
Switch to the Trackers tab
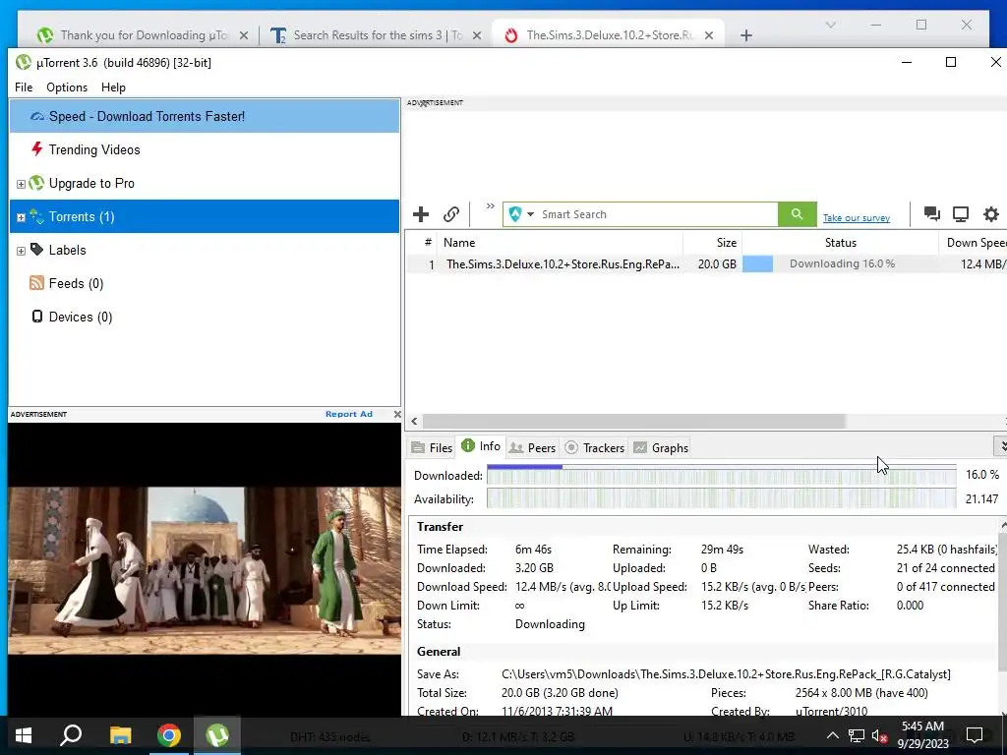pos(594,447)
